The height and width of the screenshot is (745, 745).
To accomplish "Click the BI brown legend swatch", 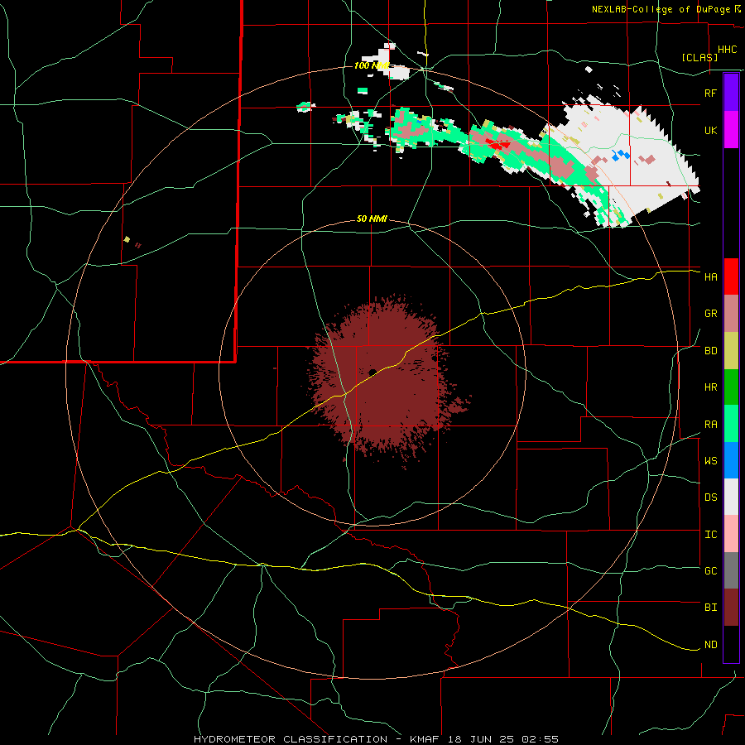I will click(731, 608).
